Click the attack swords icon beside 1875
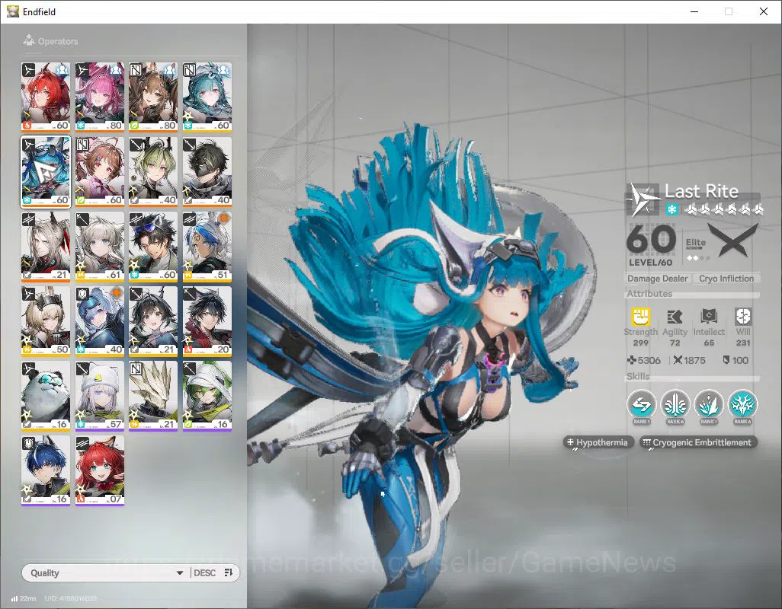This screenshot has width=782, height=609. pos(678,360)
